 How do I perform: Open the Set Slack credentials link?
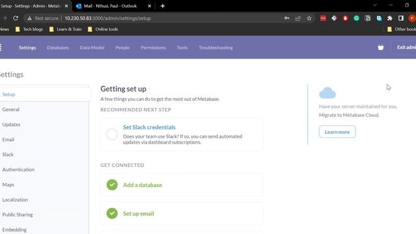tap(149, 127)
